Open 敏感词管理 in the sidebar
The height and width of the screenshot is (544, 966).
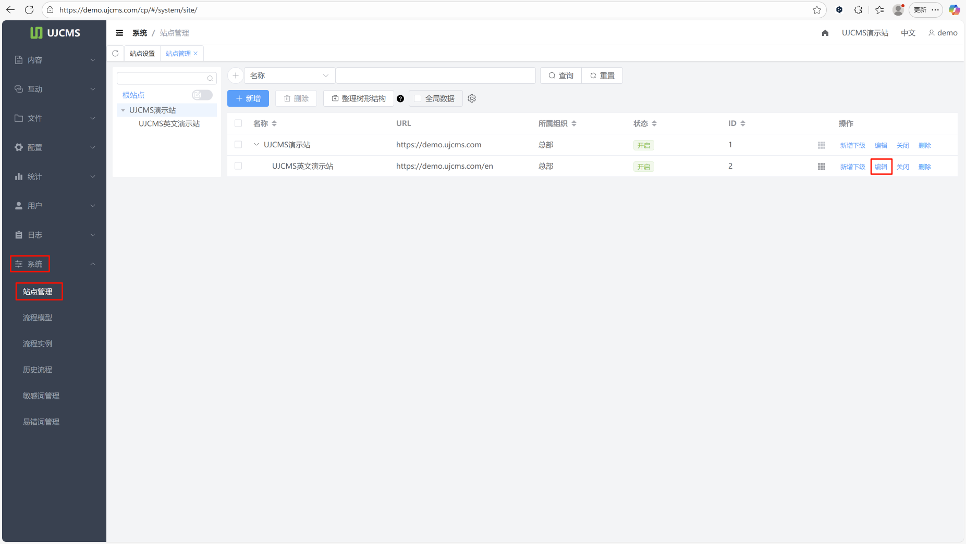(41, 396)
